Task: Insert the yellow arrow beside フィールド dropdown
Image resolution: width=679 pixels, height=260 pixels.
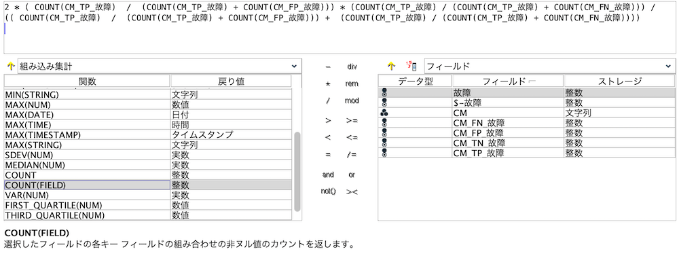Action: [392, 67]
